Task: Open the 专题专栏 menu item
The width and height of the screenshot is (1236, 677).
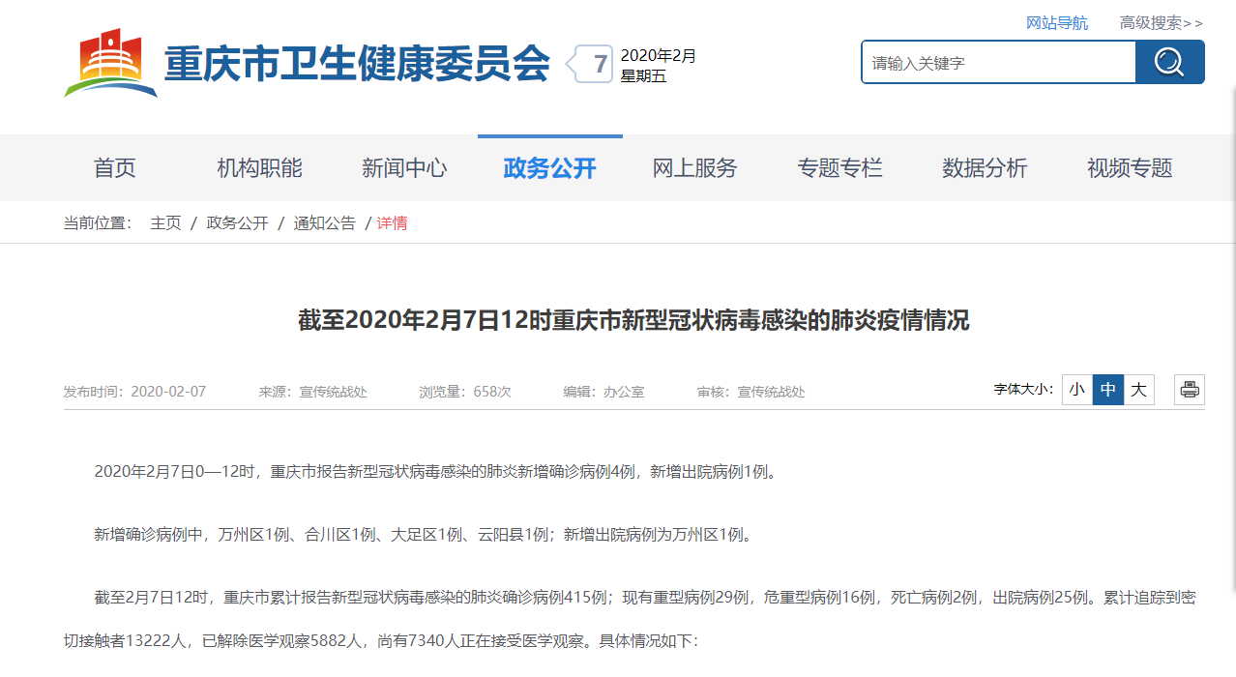Action: coord(839,168)
